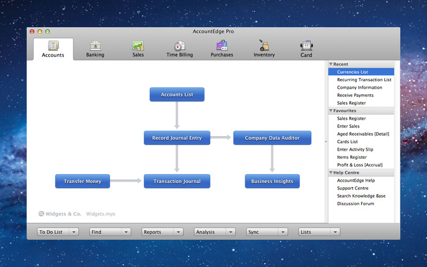Click the Widgets & Co. company name

click(63, 214)
